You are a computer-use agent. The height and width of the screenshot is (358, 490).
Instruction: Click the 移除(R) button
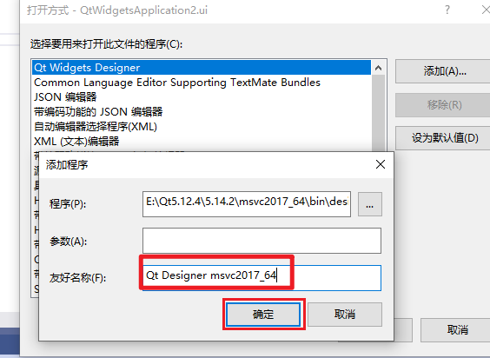(444, 105)
